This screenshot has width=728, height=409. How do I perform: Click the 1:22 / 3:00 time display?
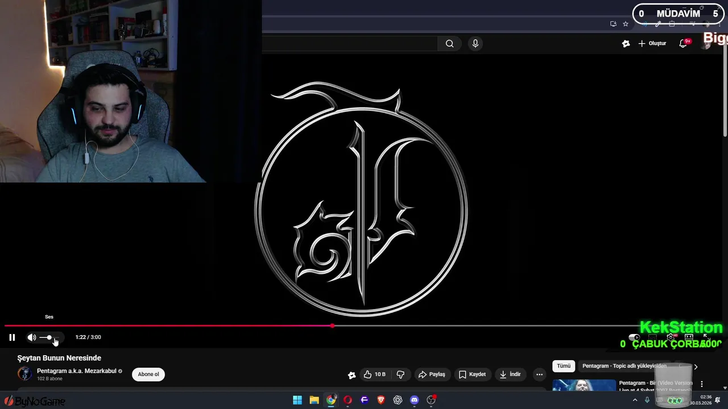[88, 337]
